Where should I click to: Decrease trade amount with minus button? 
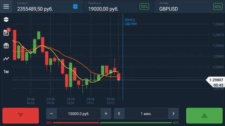pos(51,113)
